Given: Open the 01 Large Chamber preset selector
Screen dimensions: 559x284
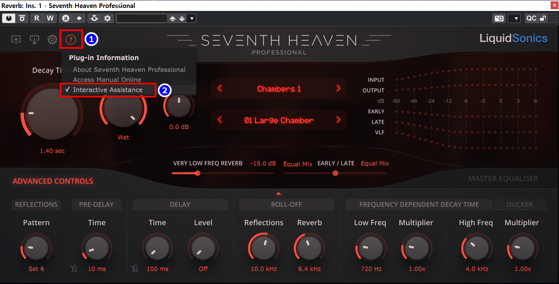Looking at the screenshot, I should pyautogui.click(x=279, y=120).
